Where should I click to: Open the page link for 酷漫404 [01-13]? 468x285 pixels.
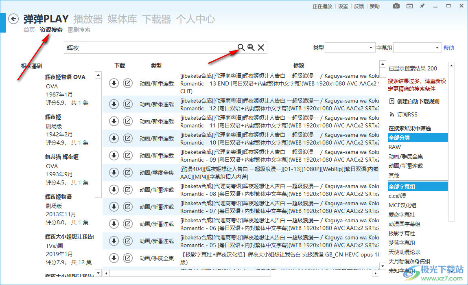(x=128, y=173)
